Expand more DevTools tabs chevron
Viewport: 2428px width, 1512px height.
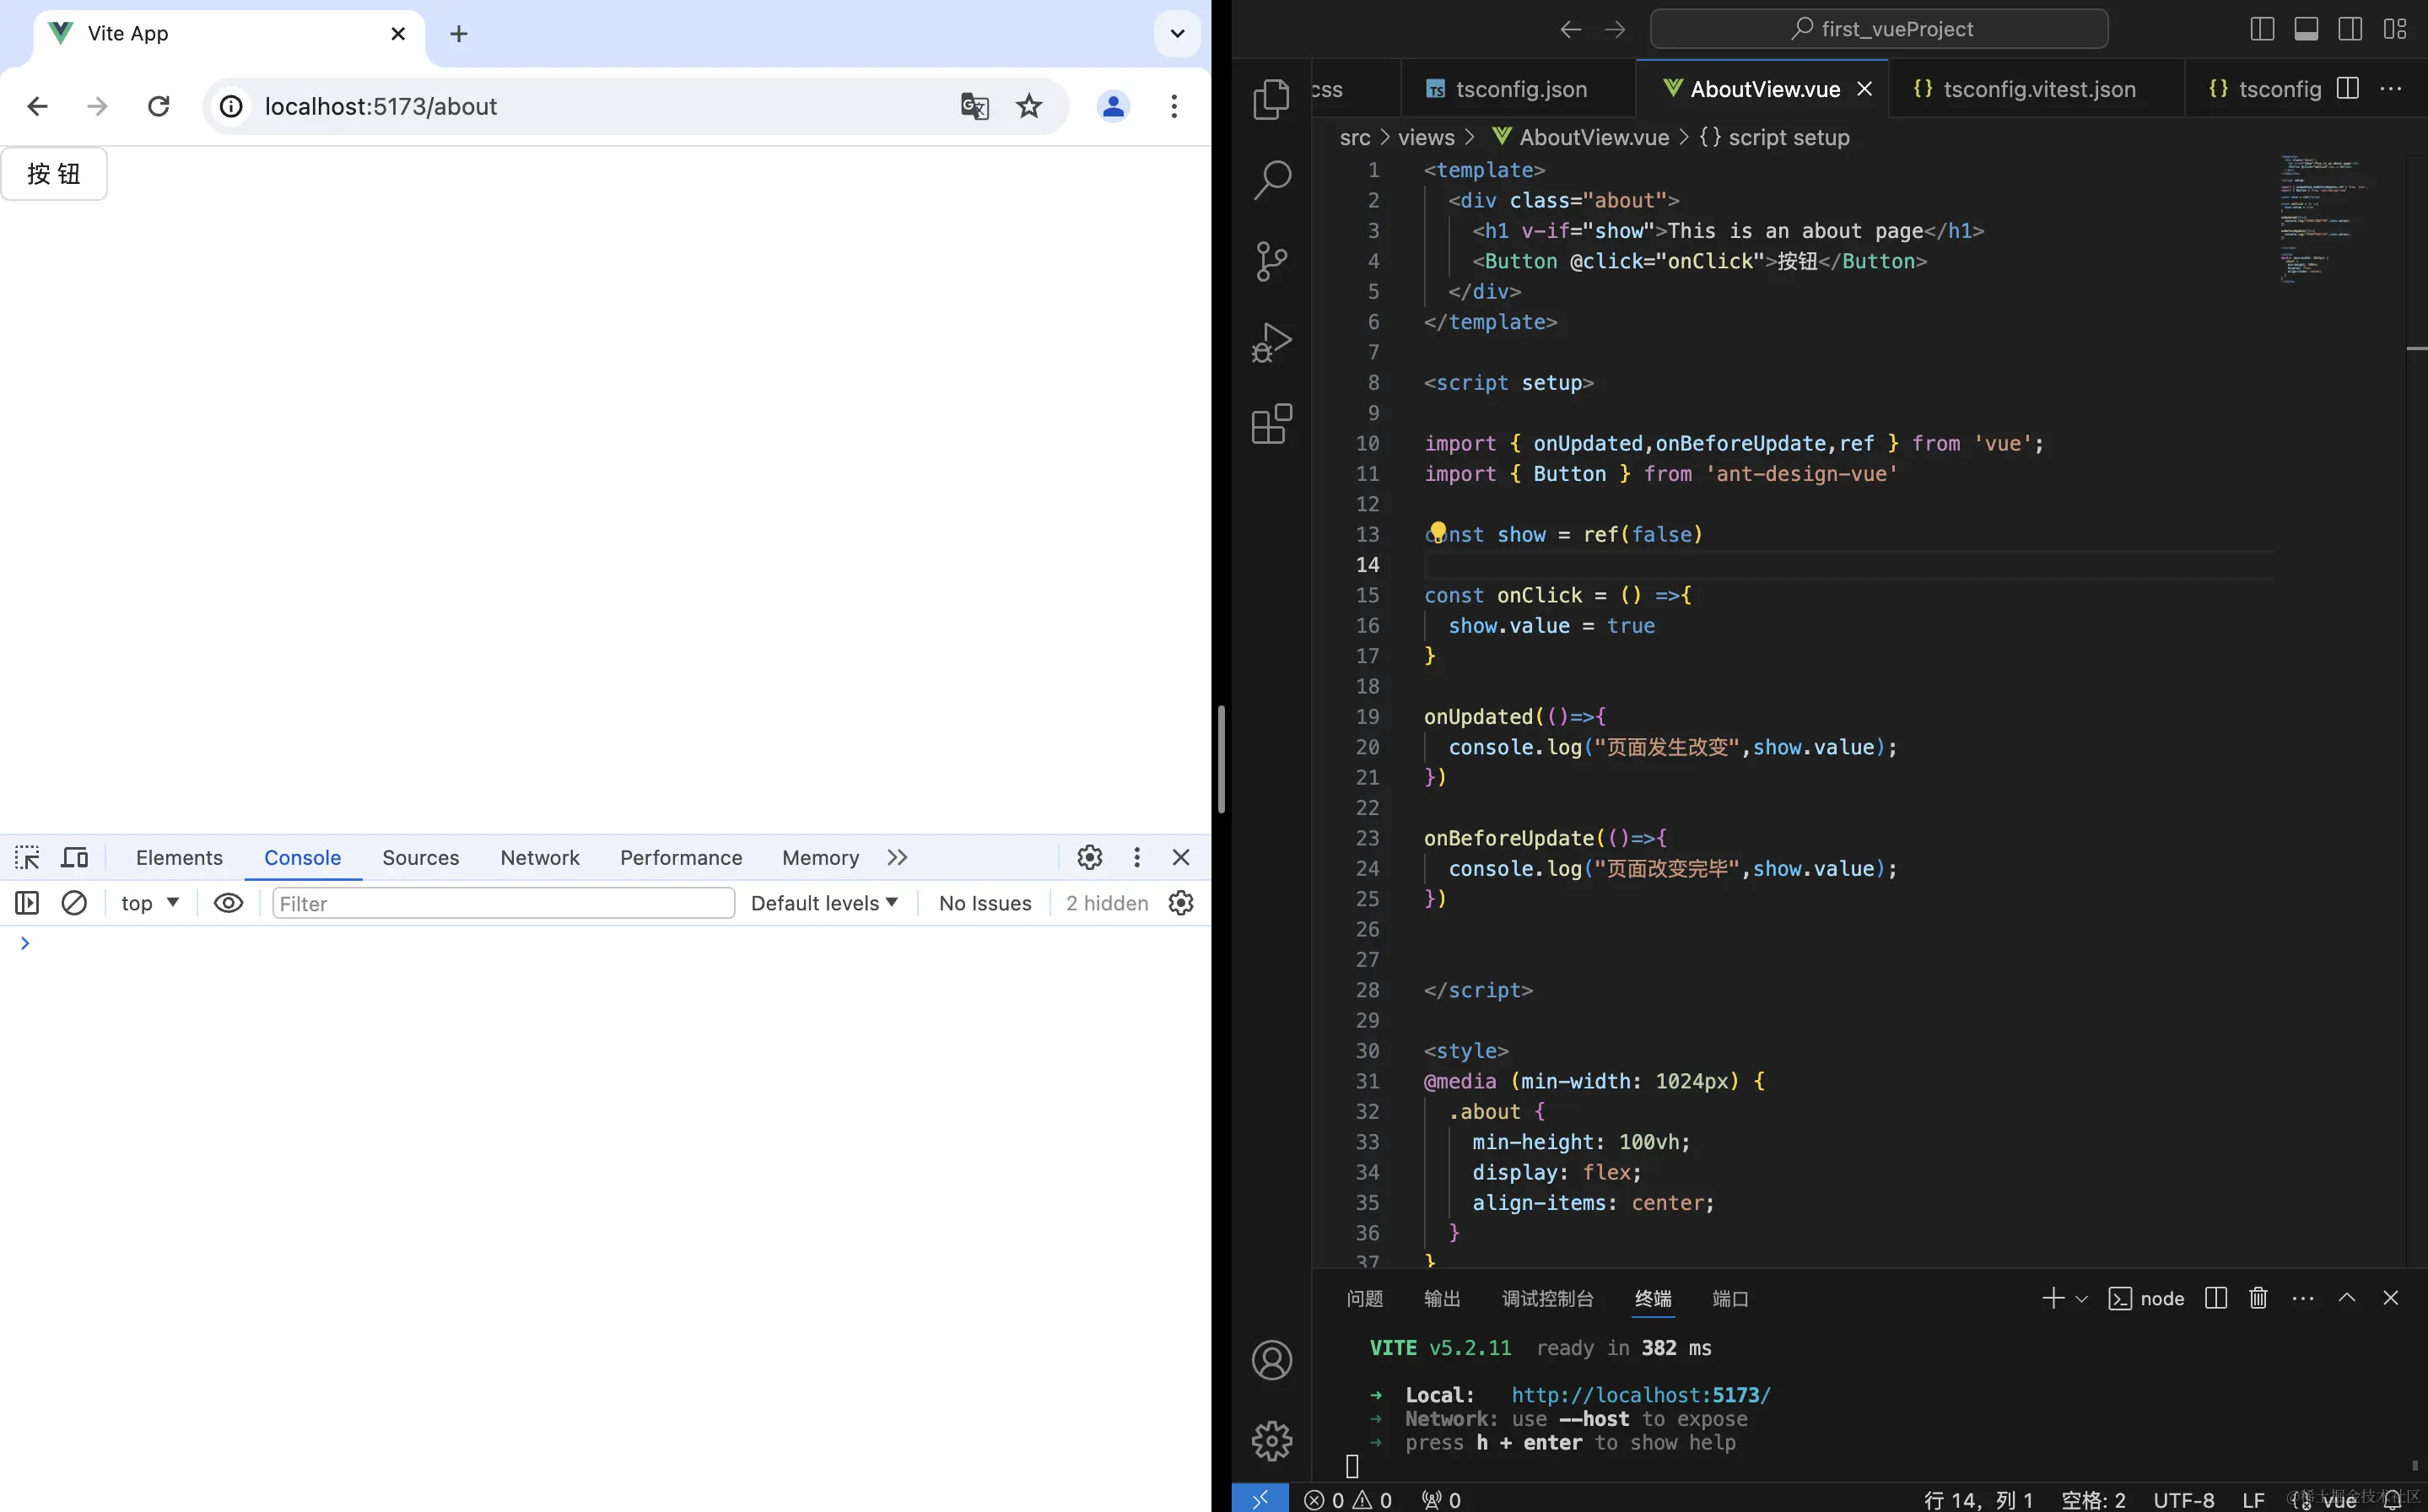point(897,857)
